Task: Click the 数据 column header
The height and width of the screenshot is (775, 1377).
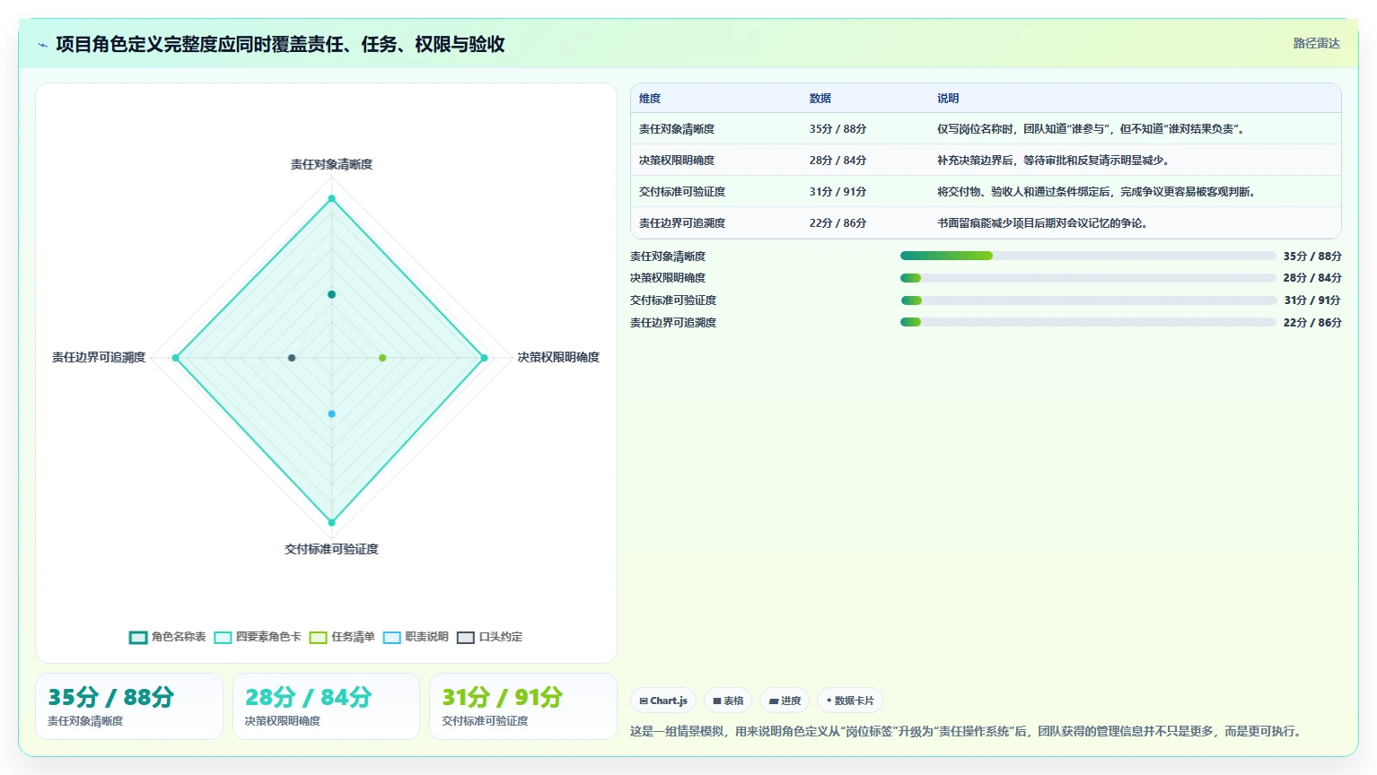Action: [820, 99]
